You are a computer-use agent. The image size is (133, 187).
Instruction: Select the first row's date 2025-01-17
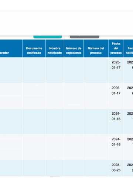116,65
